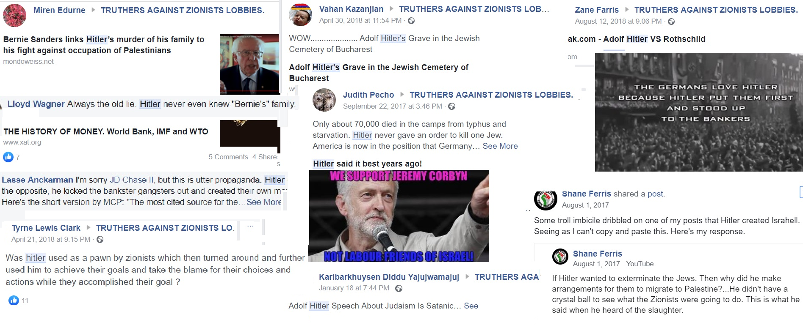The width and height of the screenshot is (803, 325).
Task: Click group link in Zane Farris post header
Action: [x=716, y=10]
